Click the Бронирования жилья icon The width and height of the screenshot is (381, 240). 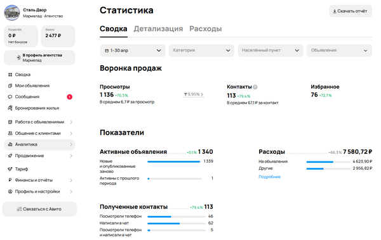tap(10, 108)
